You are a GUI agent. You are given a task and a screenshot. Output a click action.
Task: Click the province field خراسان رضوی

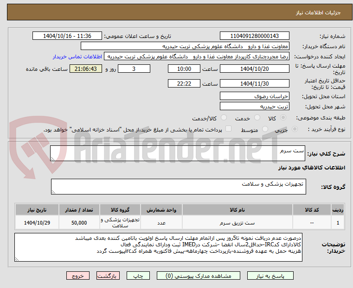[254, 96]
